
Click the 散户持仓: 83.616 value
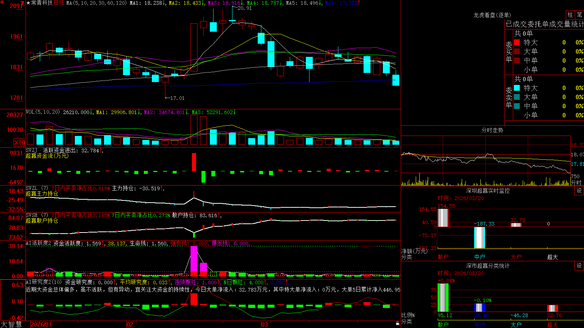(x=195, y=215)
